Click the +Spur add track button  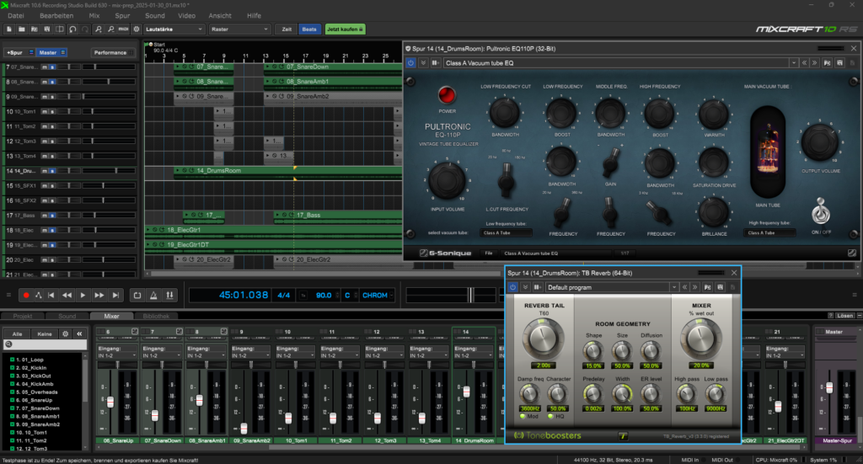[19, 53]
